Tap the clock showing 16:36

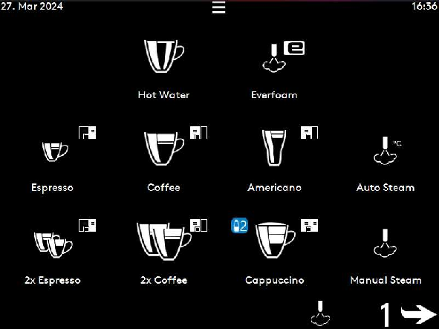click(x=424, y=6)
